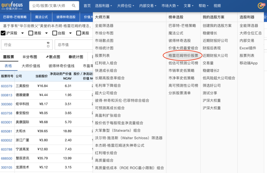Expand the 沪深股 dropdown arrow
Viewport: 267px width, 173px height.
tap(22, 33)
